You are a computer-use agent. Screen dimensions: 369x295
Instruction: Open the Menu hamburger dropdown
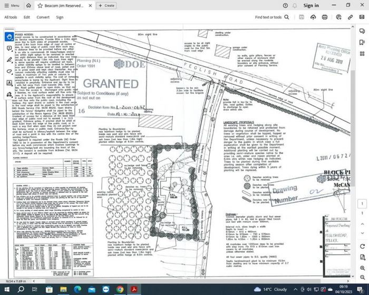[x=12, y=5]
